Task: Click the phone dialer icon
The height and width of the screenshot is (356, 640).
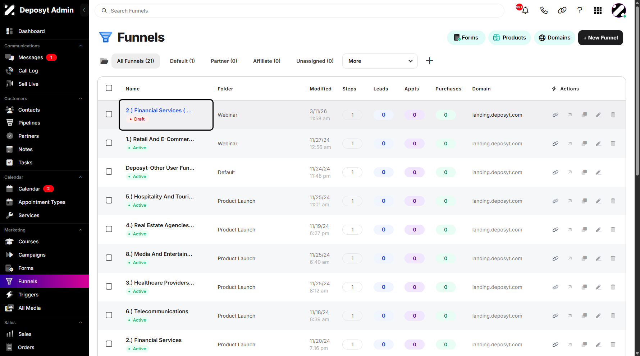Action: (x=544, y=10)
